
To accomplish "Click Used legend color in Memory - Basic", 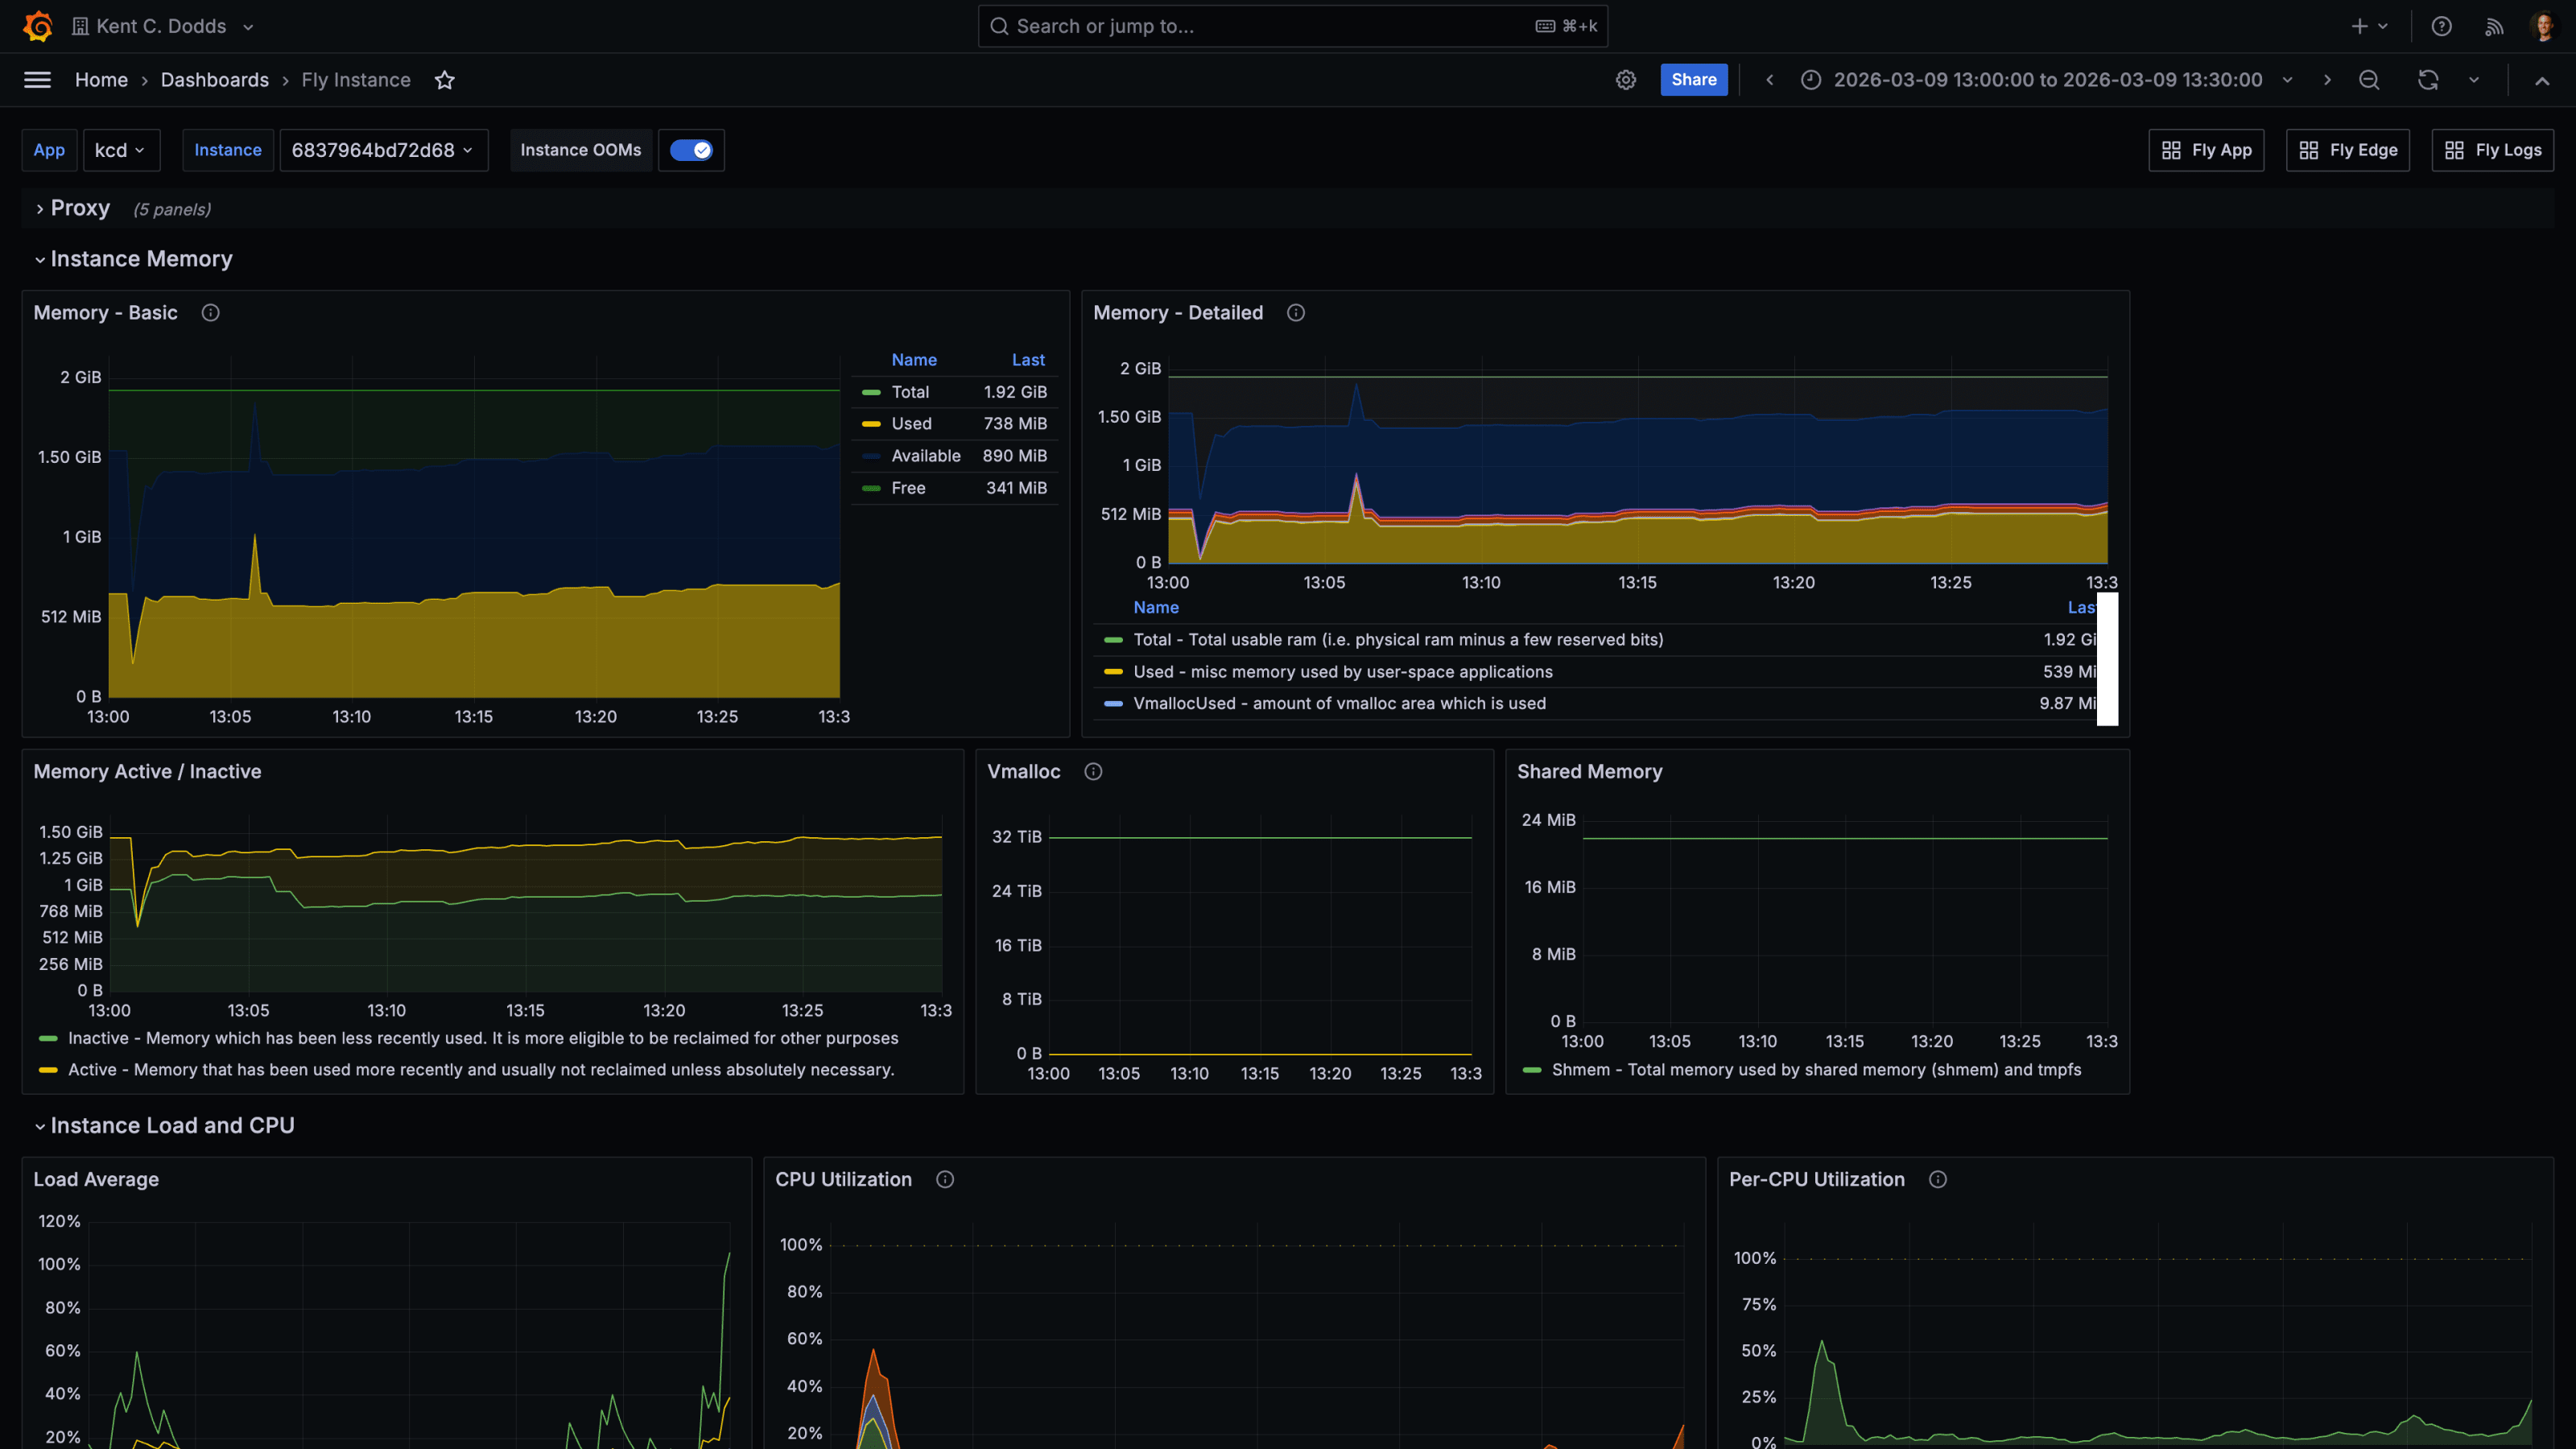I will click(x=871, y=424).
